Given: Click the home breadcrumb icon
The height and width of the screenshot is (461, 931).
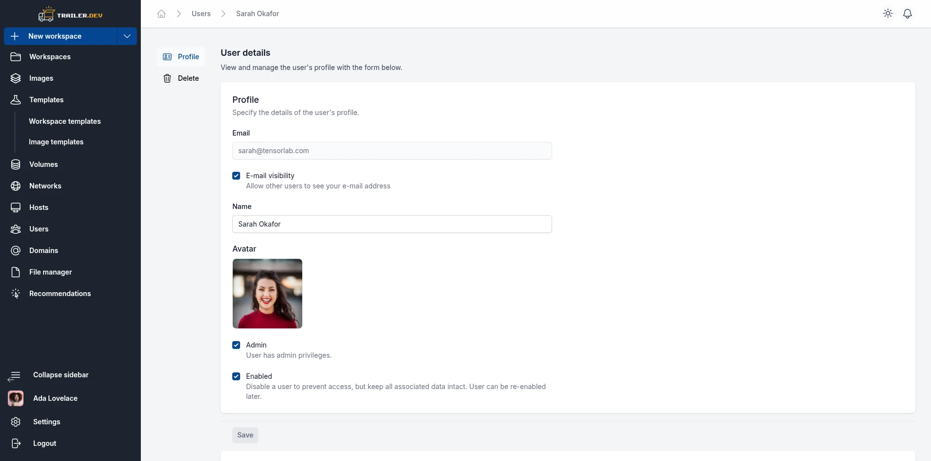Looking at the screenshot, I should point(161,14).
